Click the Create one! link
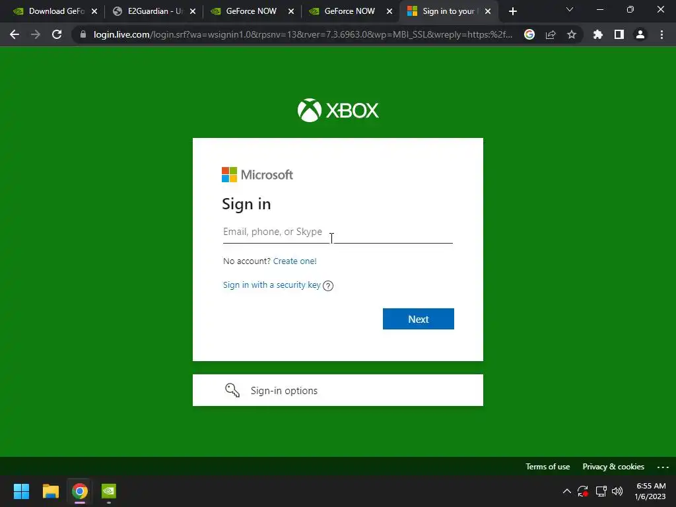This screenshot has width=676, height=507. (295, 261)
